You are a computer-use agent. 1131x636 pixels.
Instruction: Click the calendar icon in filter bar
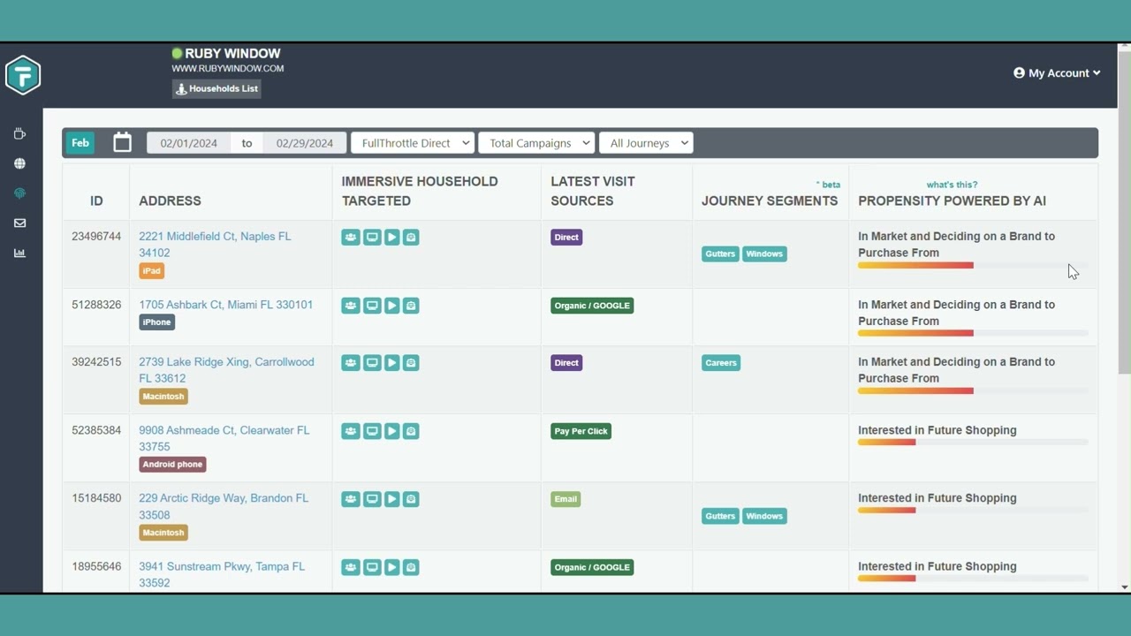pos(122,142)
